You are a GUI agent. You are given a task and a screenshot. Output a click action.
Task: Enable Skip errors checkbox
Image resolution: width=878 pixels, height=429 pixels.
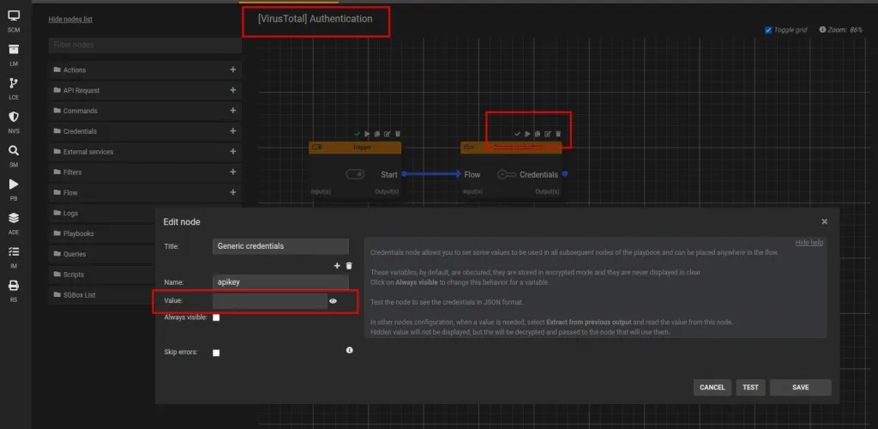click(x=216, y=353)
